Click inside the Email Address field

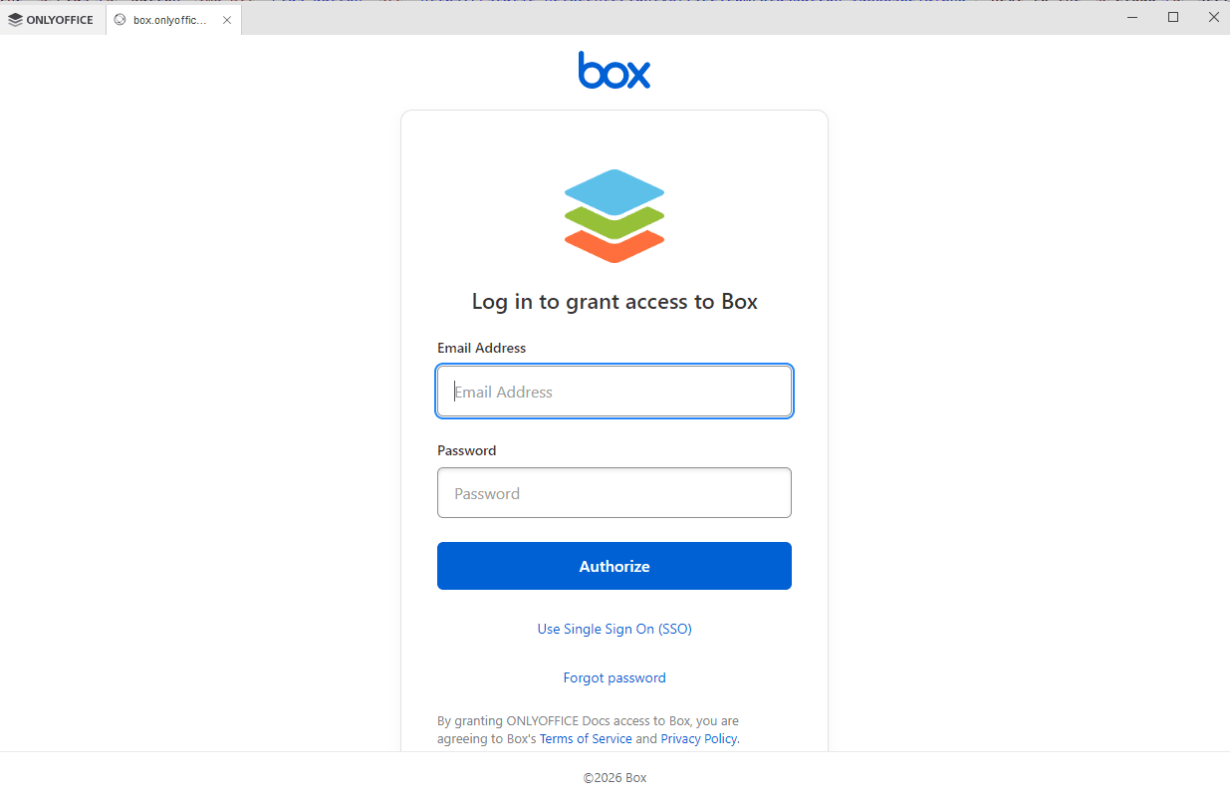(614, 391)
